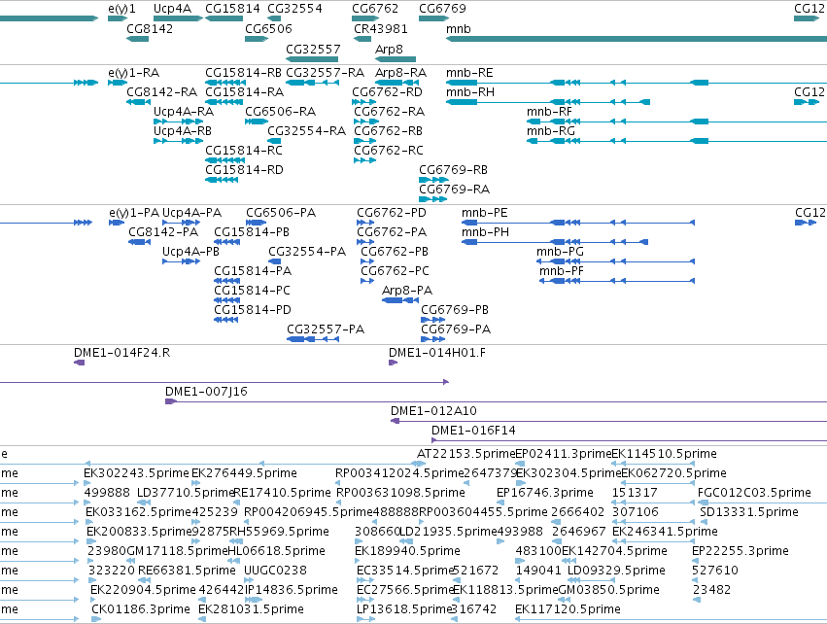Image resolution: width=827 pixels, height=624 pixels.
Task: Select BAC clone DME1-016F14
Action: [x=629, y=440]
